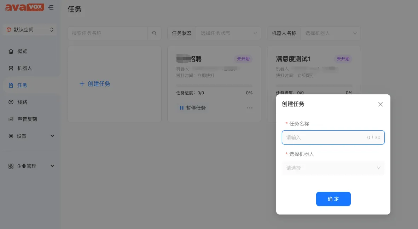Open the 声音复刻 page

(x=27, y=119)
